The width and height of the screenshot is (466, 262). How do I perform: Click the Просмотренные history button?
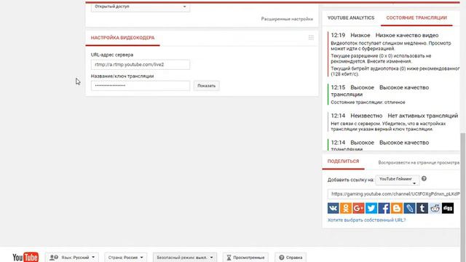click(x=245, y=257)
